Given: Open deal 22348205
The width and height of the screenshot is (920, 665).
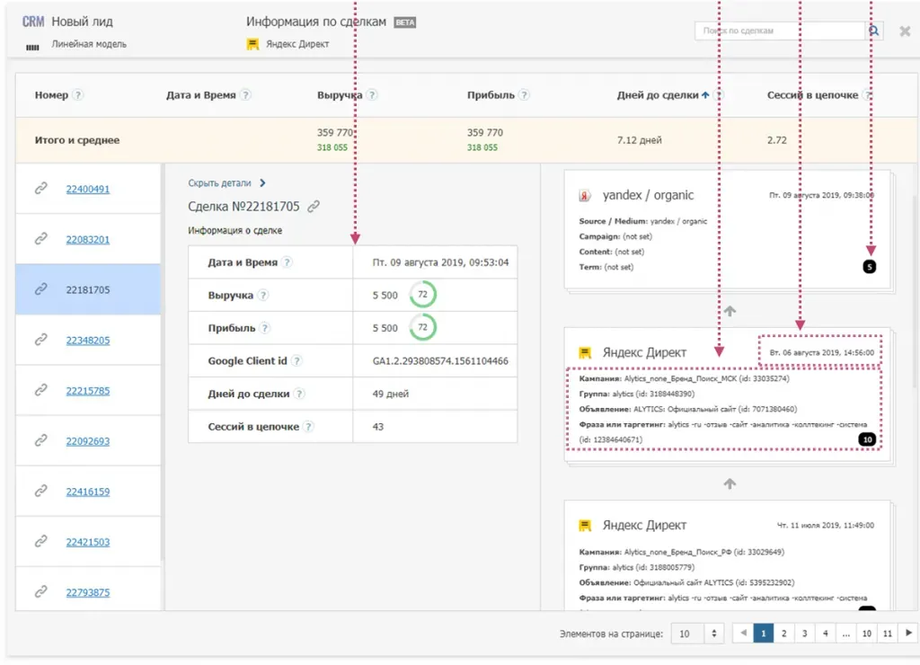Looking at the screenshot, I should (87, 341).
